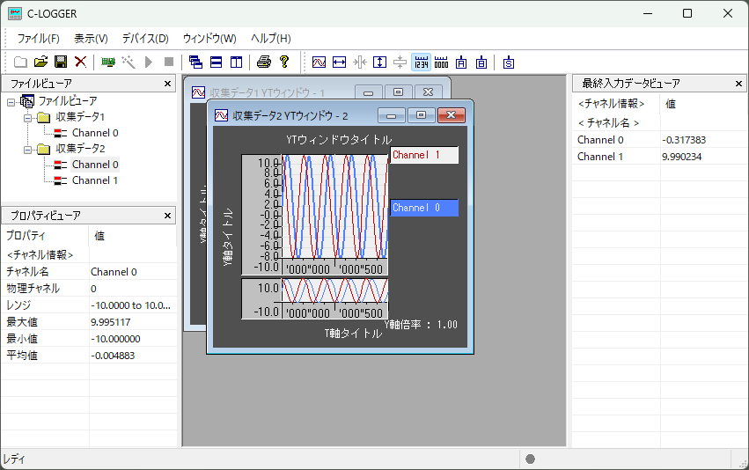Click the YT graph waveform toolbar icon
The height and width of the screenshot is (470, 749).
319,62
